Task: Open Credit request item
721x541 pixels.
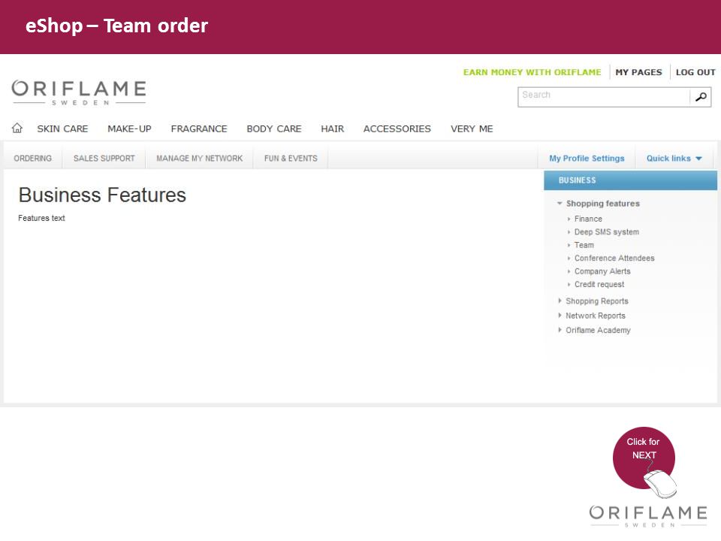Action: click(x=599, y=284)
